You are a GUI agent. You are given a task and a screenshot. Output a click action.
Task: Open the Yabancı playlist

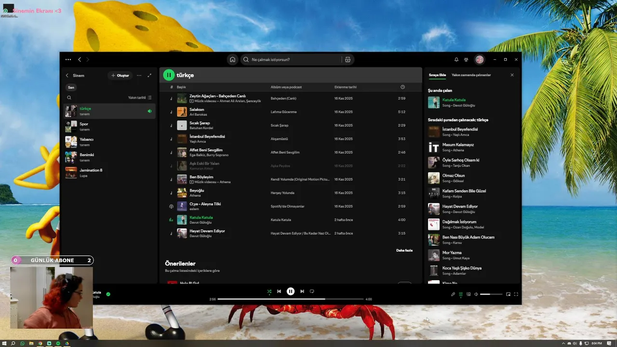tap(109, 142)
